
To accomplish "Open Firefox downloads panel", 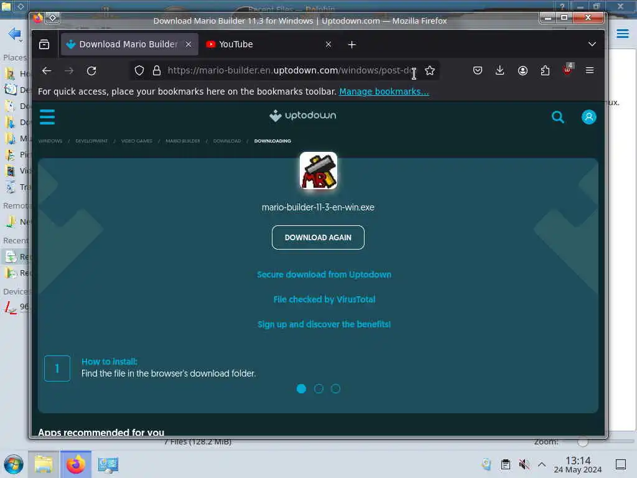I will pos(500,71).
